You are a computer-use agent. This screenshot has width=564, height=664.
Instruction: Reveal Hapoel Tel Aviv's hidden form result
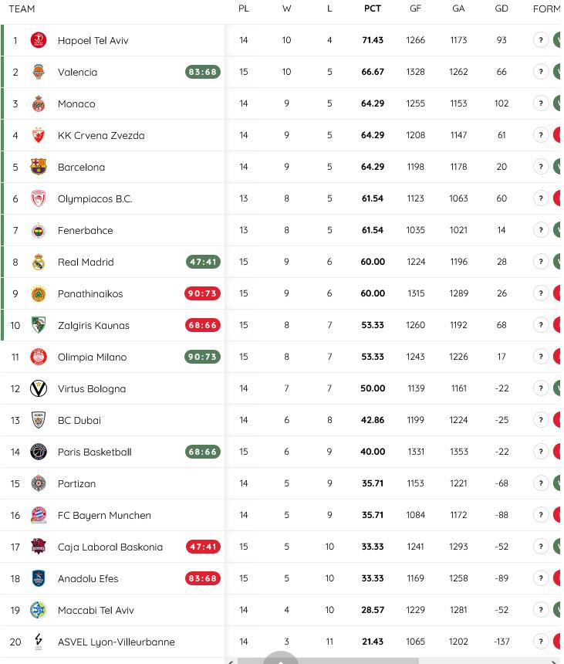[541, 39]
